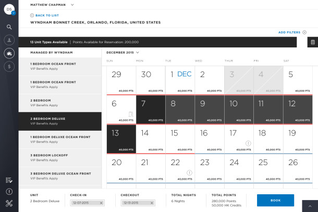Open the checklist tasks sidebar icon
318x212 pixels.
pyautogui.click(x=9, y=180)
